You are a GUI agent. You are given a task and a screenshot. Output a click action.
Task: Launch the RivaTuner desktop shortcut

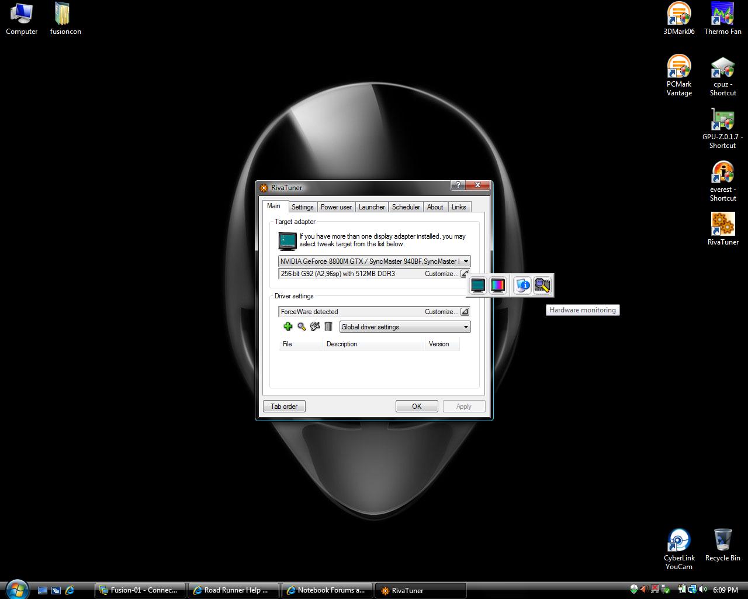click(x=723, y=229)
